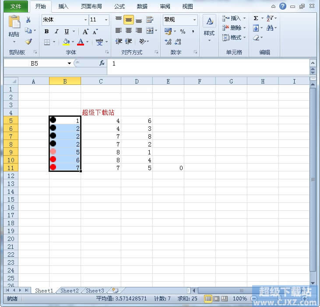Open Excel Help question mark
320x307 pixels.
click(283, 6)
